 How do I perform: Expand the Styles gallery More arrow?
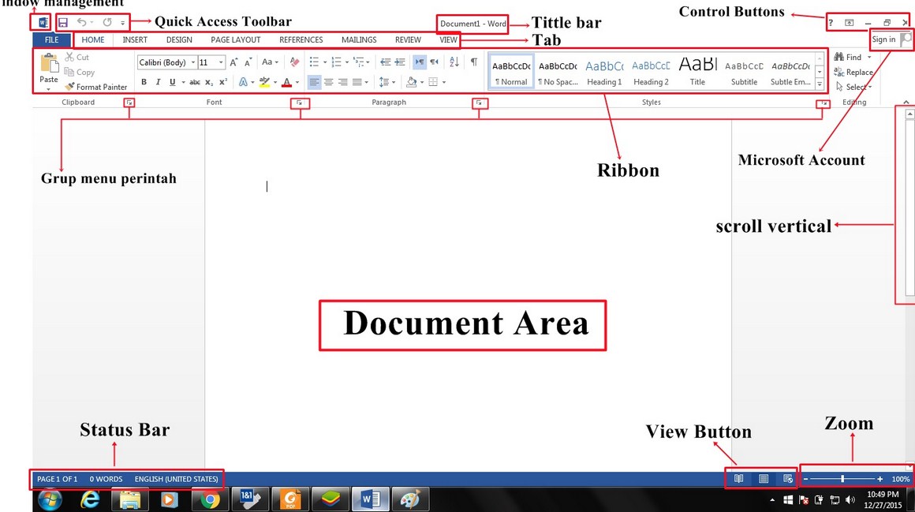coord(820,84)
